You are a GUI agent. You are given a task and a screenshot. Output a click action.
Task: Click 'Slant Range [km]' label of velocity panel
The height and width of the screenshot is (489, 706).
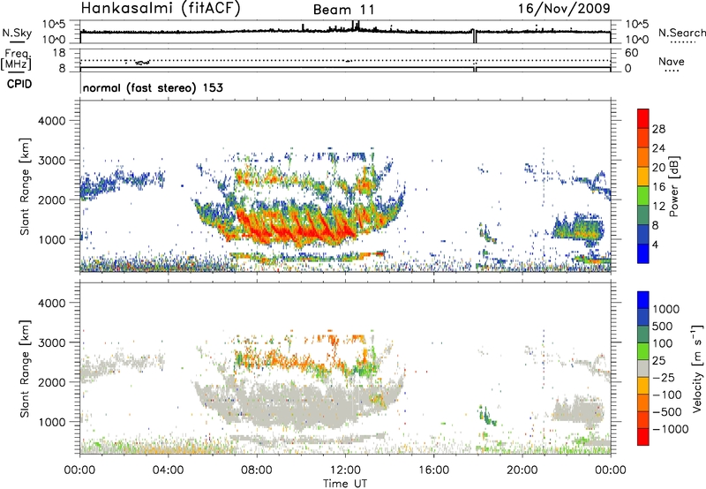[25, 368]
